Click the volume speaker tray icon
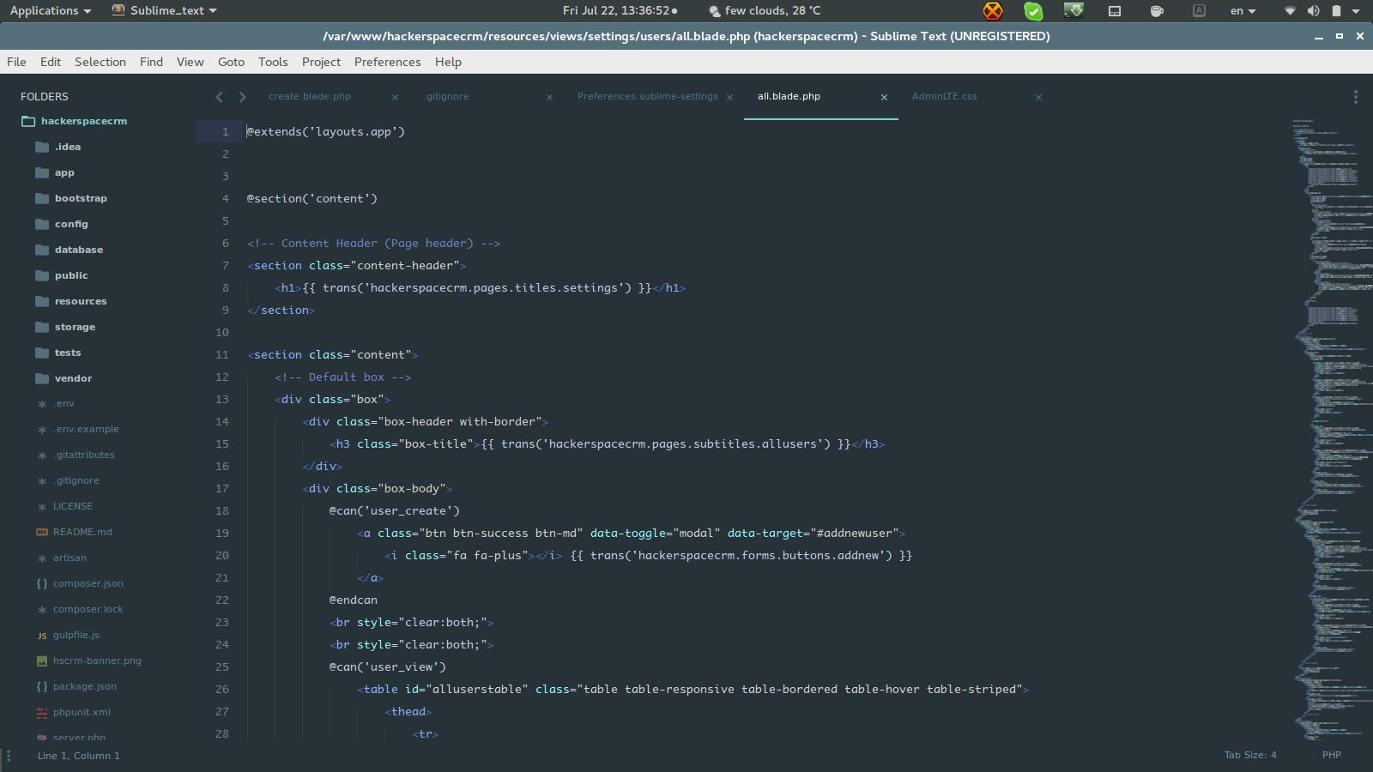The width and height of the screenshot is (1373, 772). point(1313,10)
